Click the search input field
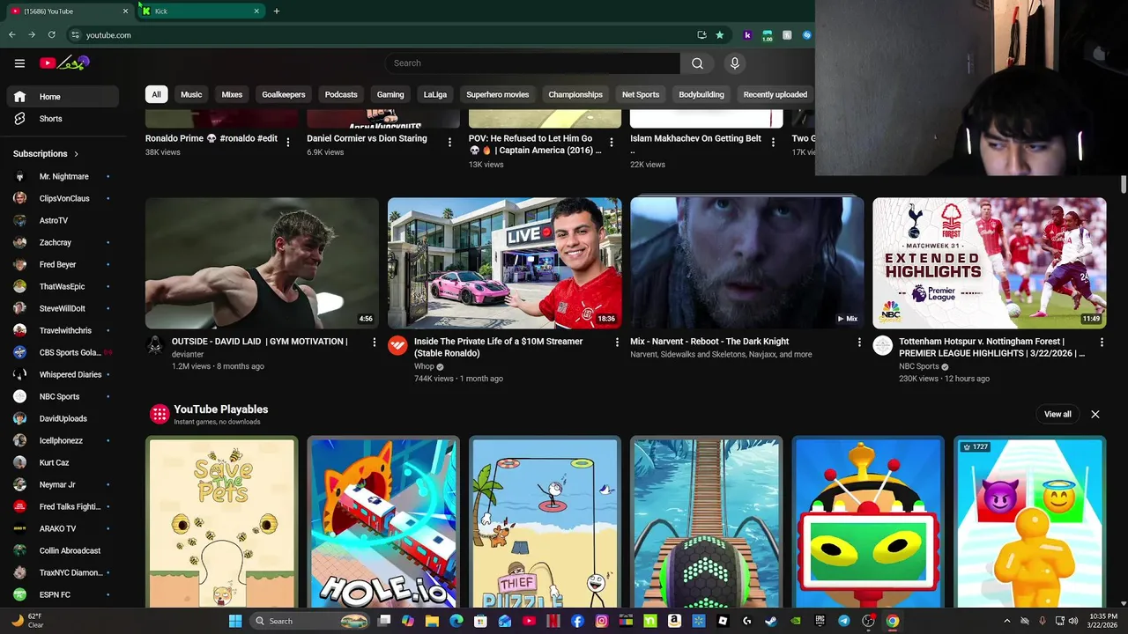 (532, 63)
